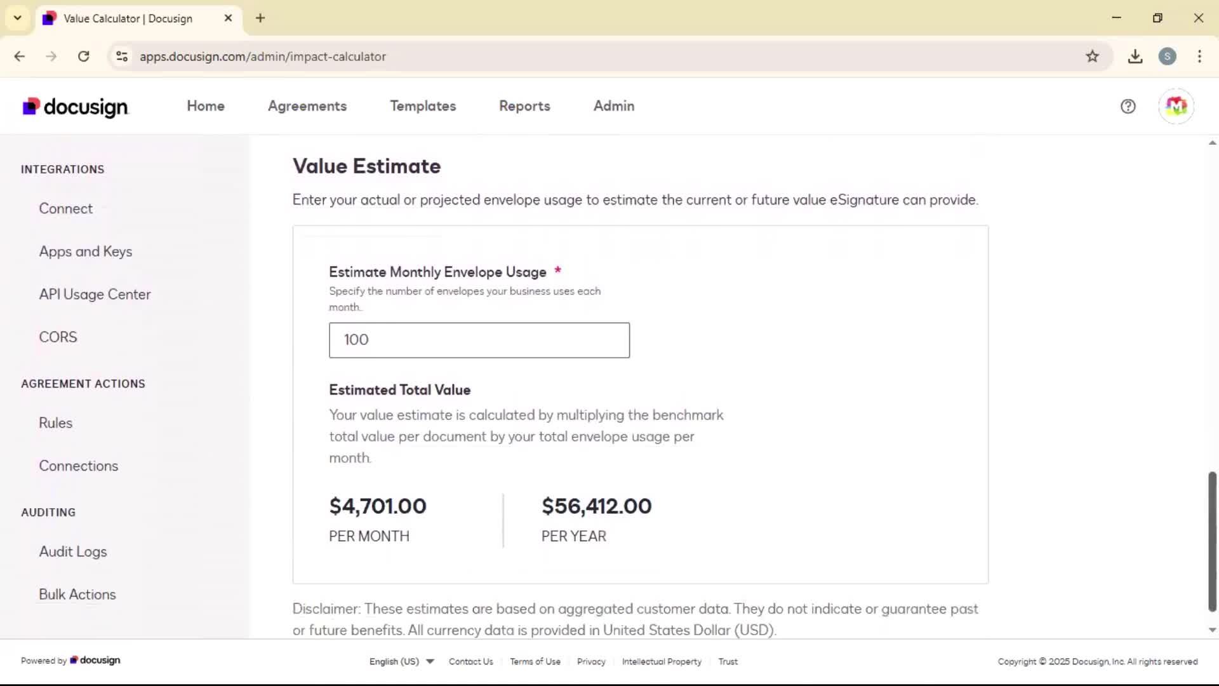Open Privacy footer link
Screen dimensions: 1219x686
pyautogui.click(x=591, y=661)
